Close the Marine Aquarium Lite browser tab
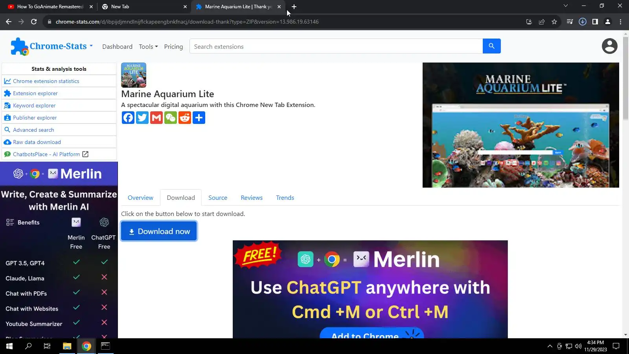629x354 pixels. [x=279, y=7]
